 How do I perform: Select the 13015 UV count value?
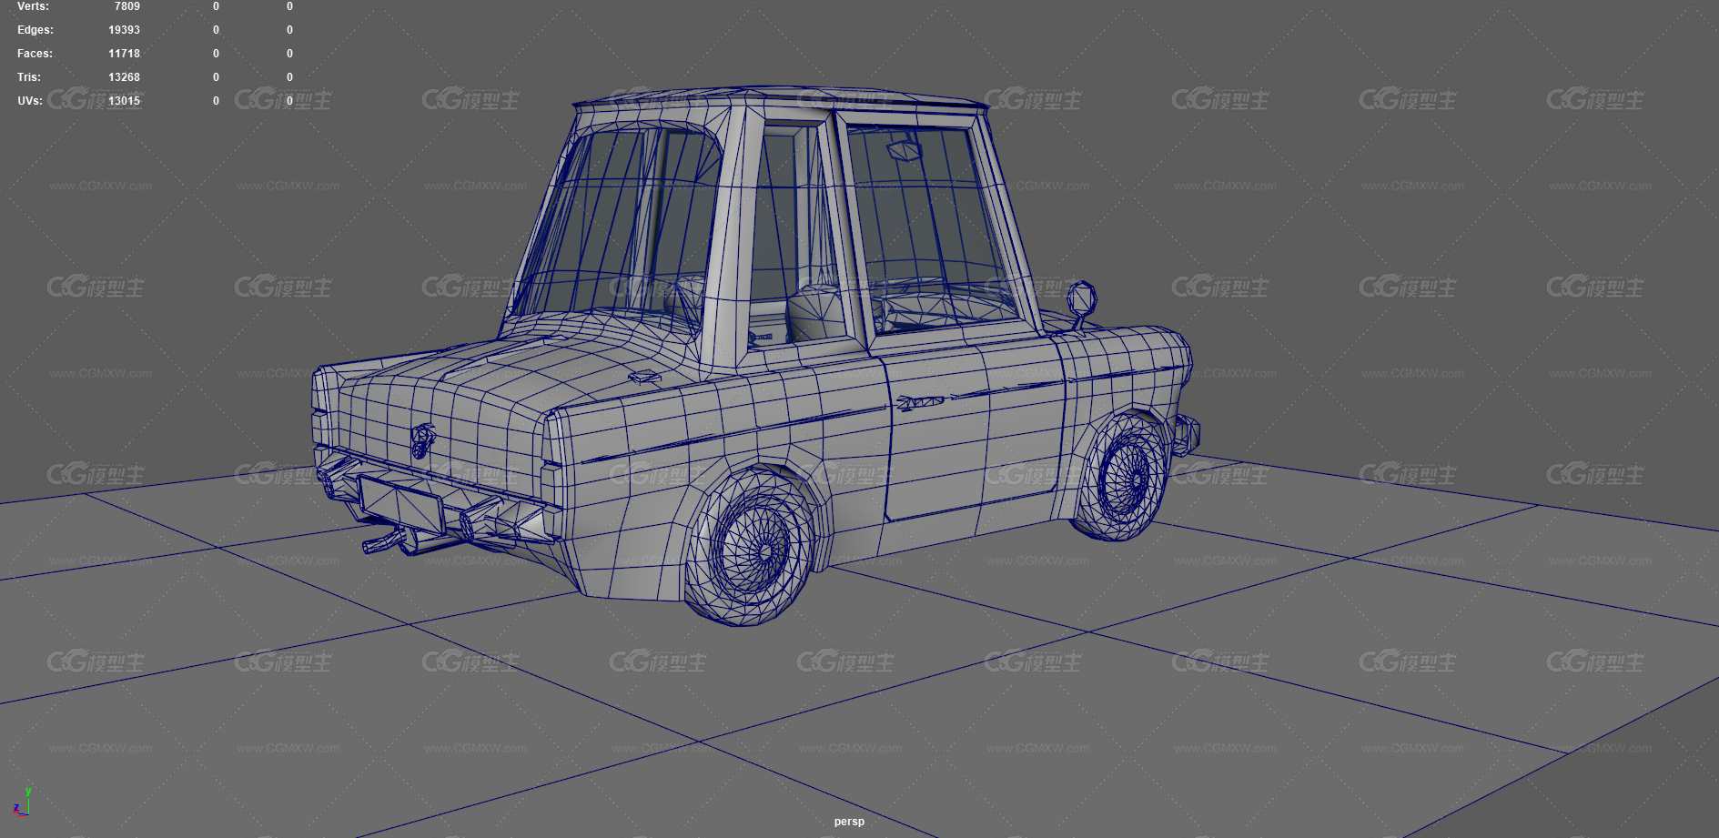(x=125, y=101)
